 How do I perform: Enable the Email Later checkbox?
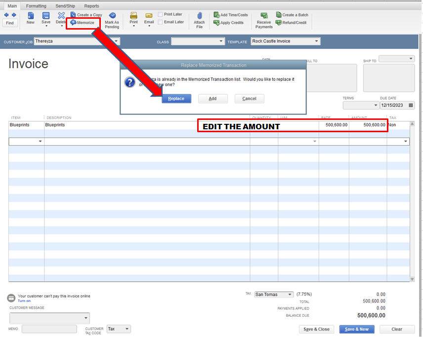(x=160, y=22)
